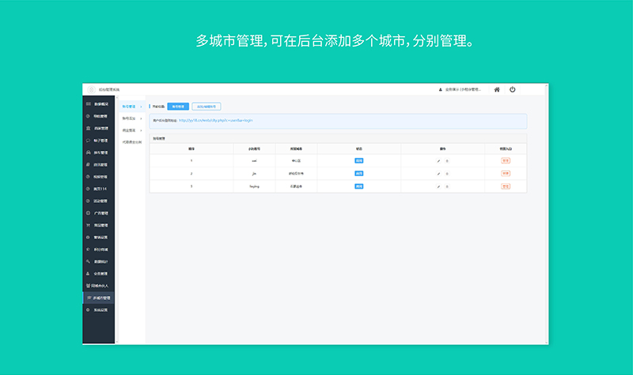Click the orange 管理 button in row 2
The image size is (633, 375).
506,174
